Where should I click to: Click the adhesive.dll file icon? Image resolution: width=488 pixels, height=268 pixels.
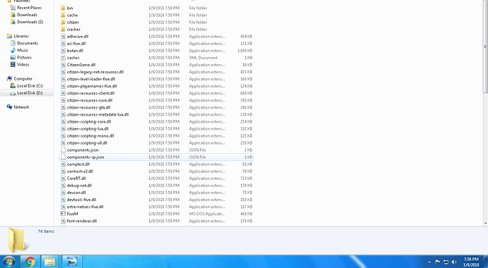pyautogui.click(x=63, y=37)
